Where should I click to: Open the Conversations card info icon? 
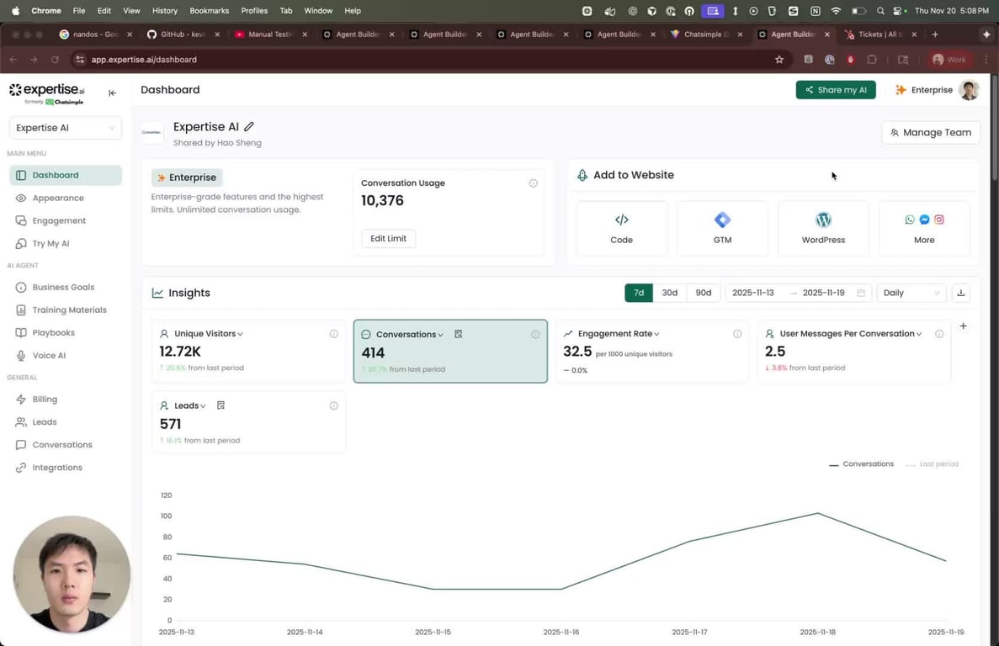coord(535,334)
